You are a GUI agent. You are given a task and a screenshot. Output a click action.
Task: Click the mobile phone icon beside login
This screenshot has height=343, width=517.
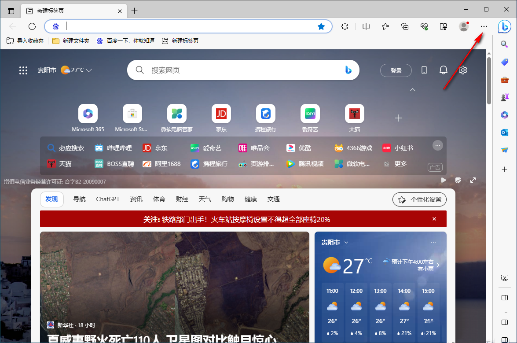[x=424, y=70]
